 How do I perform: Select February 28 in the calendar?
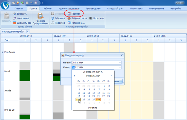tap(98, 99)
